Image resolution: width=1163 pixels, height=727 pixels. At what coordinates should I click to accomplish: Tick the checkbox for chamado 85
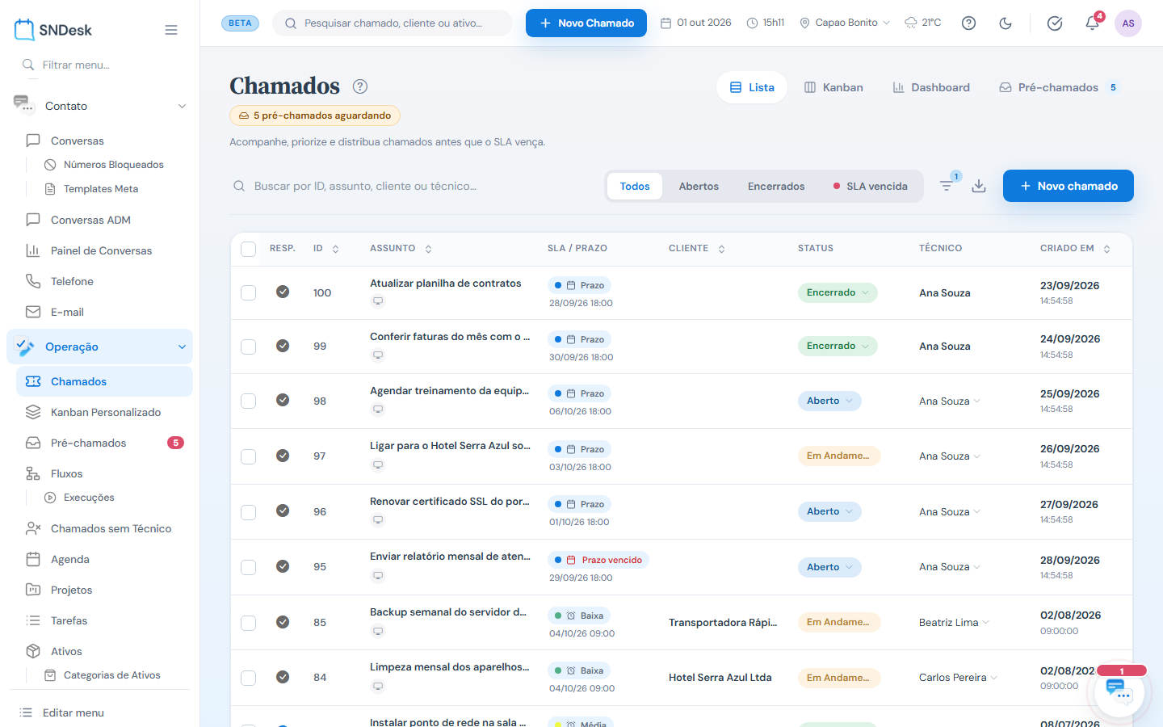pyautogui.click(x=249, y=623)
